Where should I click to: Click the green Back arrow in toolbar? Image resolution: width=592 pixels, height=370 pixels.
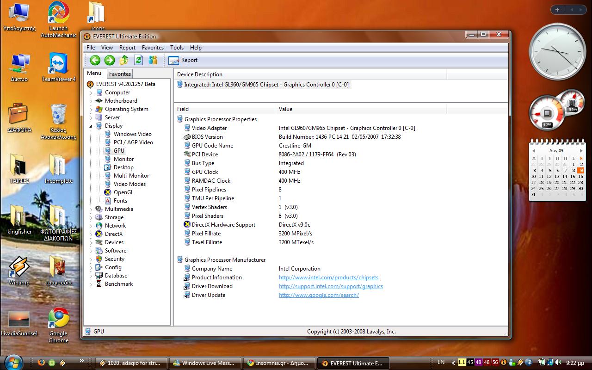click(95, 60)
